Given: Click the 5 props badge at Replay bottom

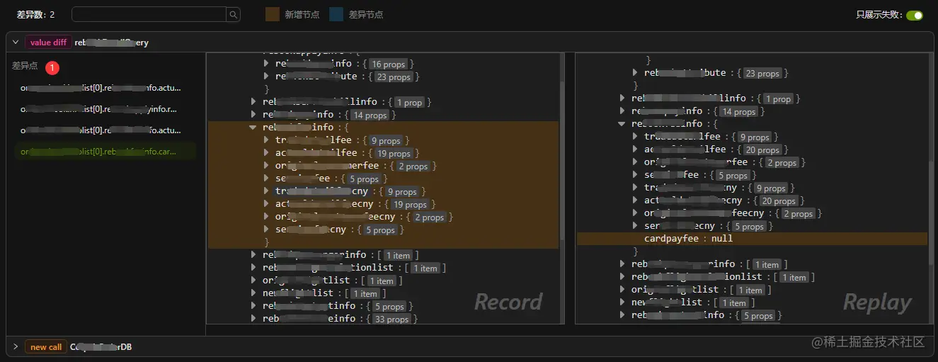Looking at the screenshot, I should 757,315.
